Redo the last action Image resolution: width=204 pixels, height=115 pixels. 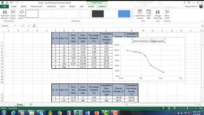17,3
